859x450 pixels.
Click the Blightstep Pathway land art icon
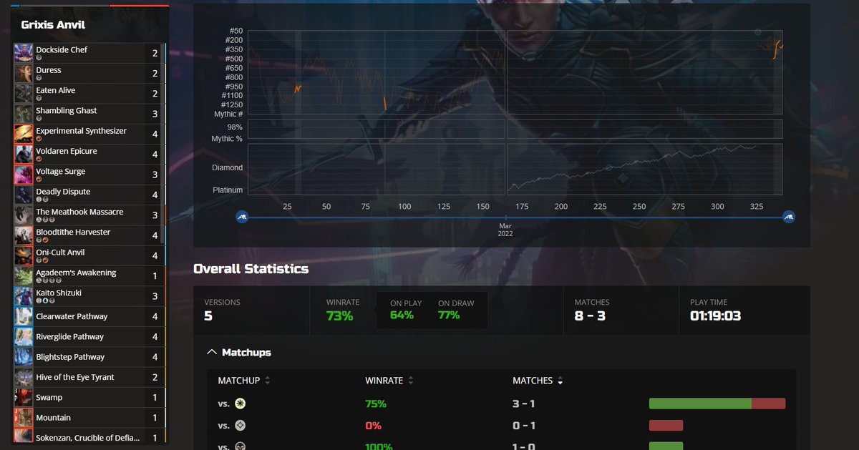[24, 357]
